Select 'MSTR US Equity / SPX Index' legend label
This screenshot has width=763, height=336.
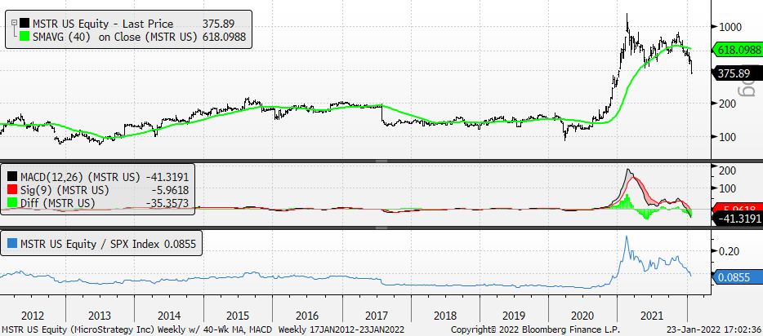90,244
